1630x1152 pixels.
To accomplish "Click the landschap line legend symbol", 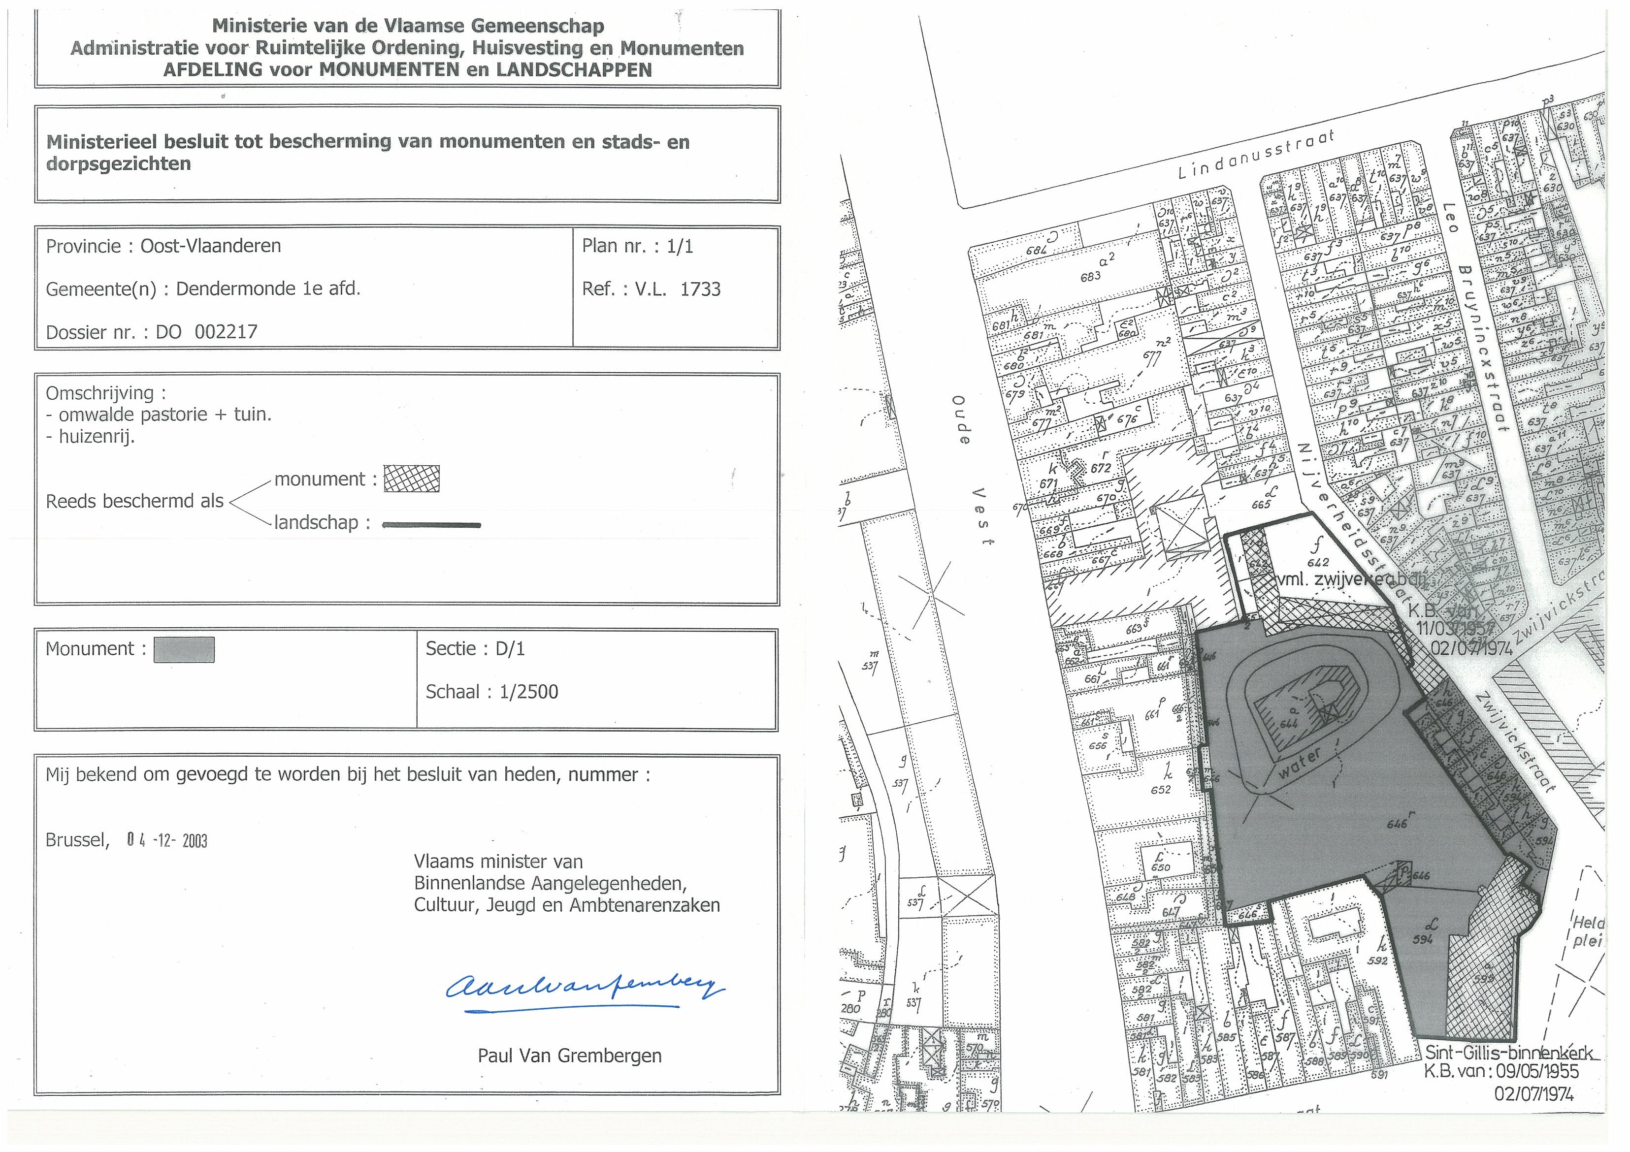I will 431,525.
